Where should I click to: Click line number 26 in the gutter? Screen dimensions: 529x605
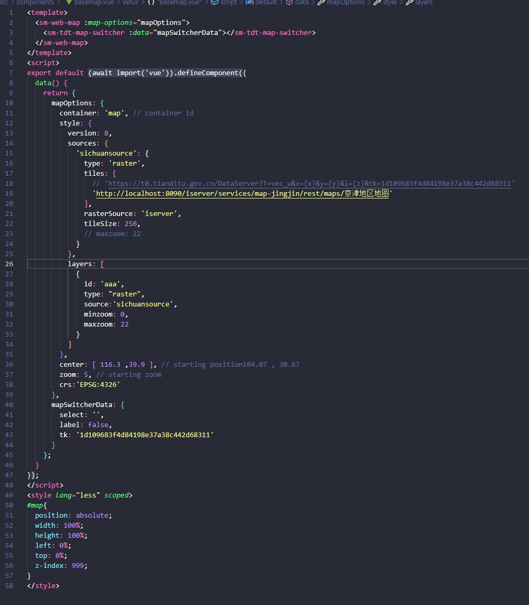(x=9, y=264)
